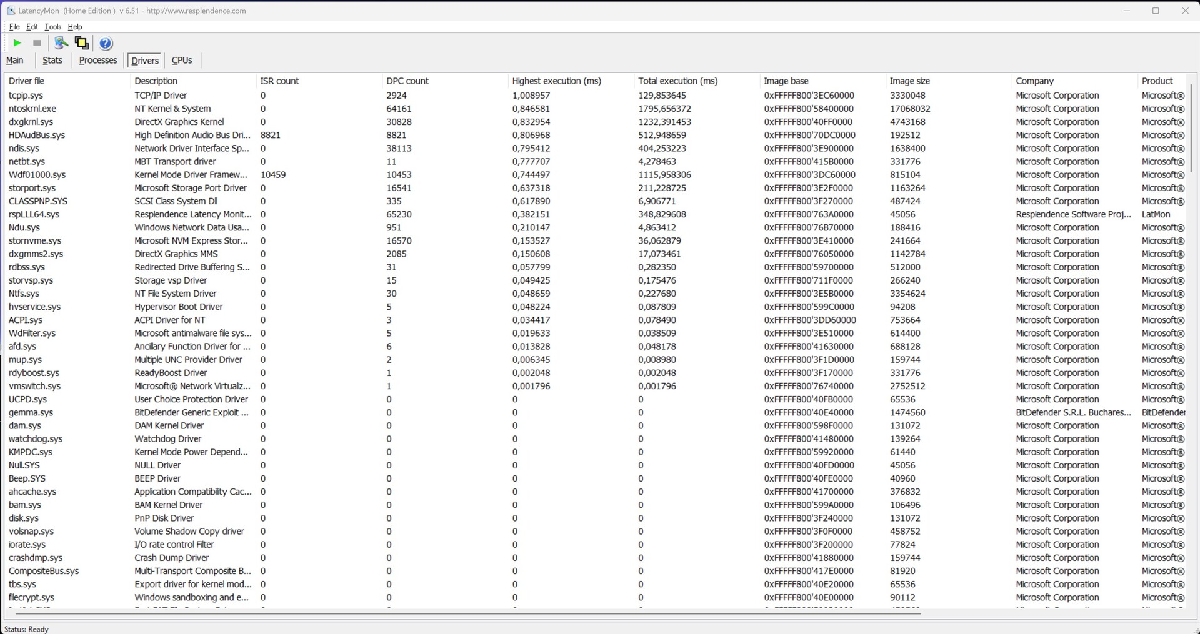The height and width of the screenshot is (634, 1200).
Task: Click the horizontal scrollbar at the bottom
Action: [x=462, y=613]
